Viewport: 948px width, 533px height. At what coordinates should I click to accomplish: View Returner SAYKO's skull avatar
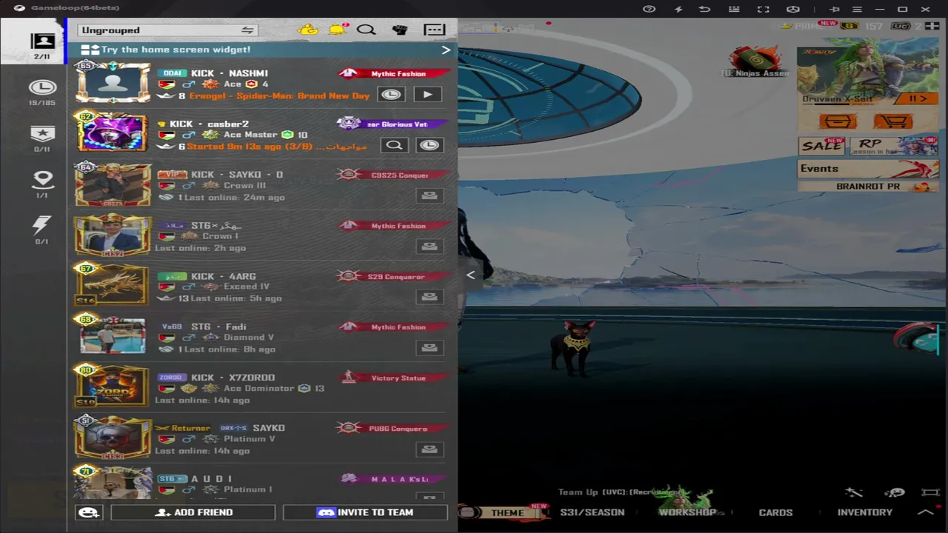113,437
